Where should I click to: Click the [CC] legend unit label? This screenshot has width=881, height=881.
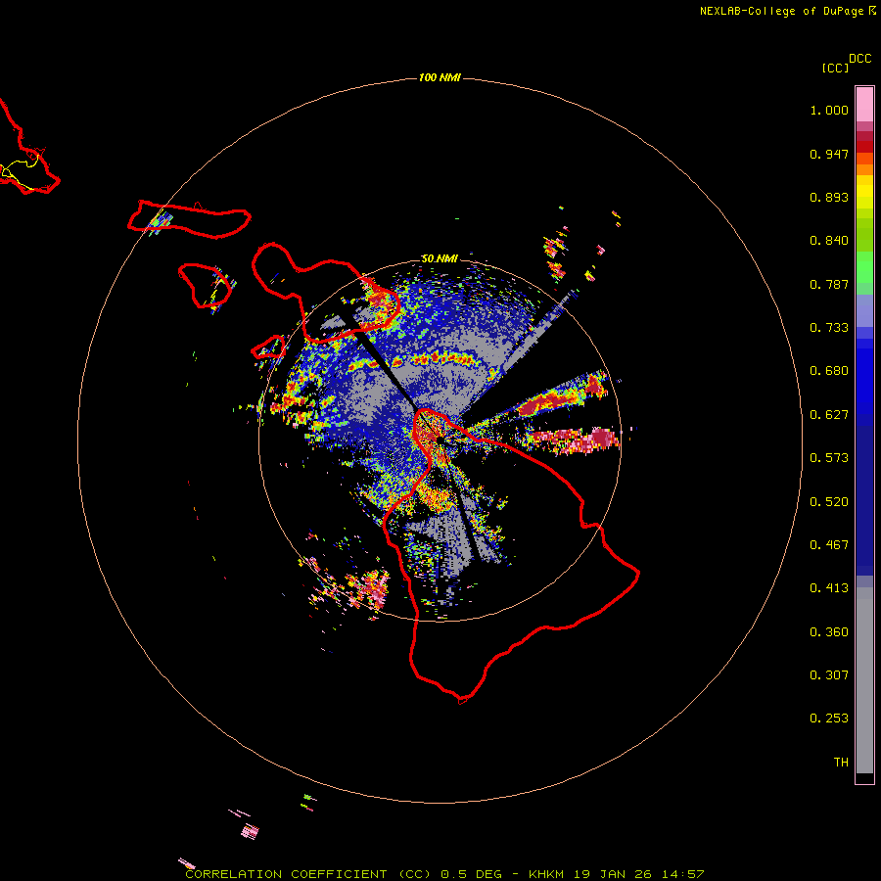point(835,68)
